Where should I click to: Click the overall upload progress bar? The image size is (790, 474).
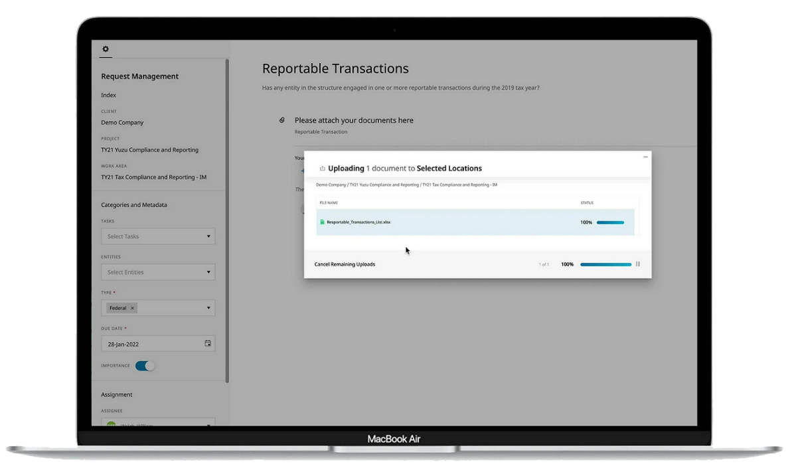[605, 264]
